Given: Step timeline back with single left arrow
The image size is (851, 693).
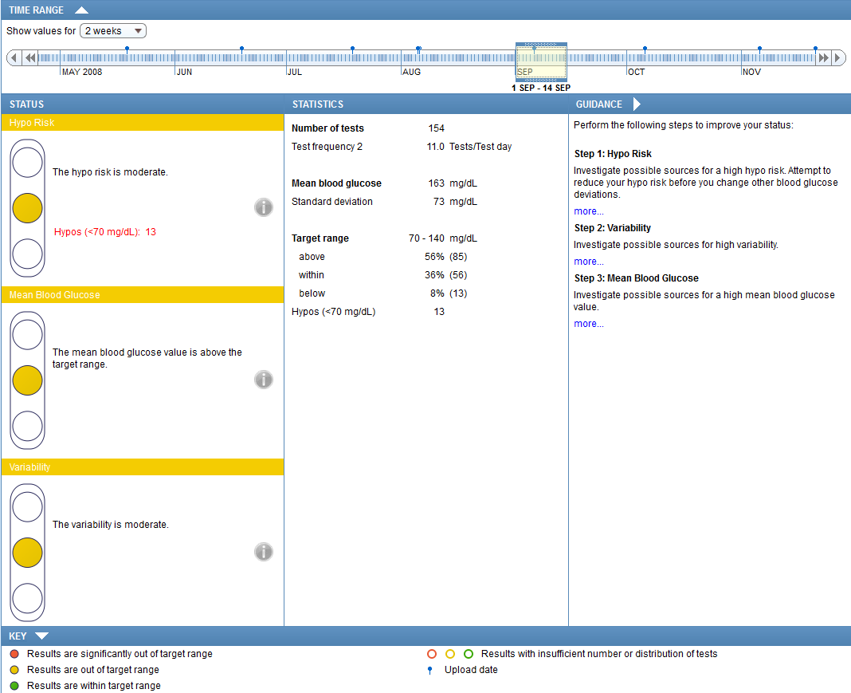Looking at the screenshot, I should click(14, 57).
